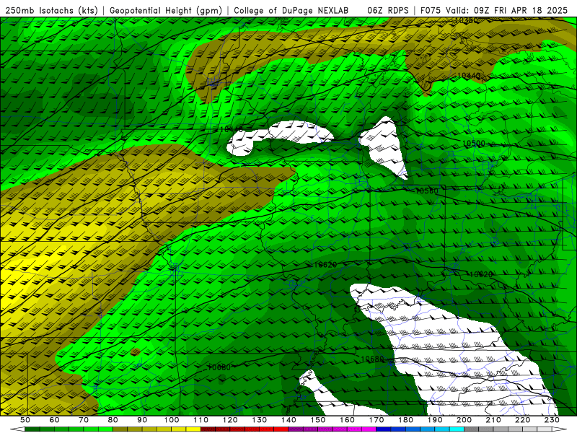This screenshot has height=433, width=577.
Task: Select the olive swatch right after 80
Action: pos(120,429)
